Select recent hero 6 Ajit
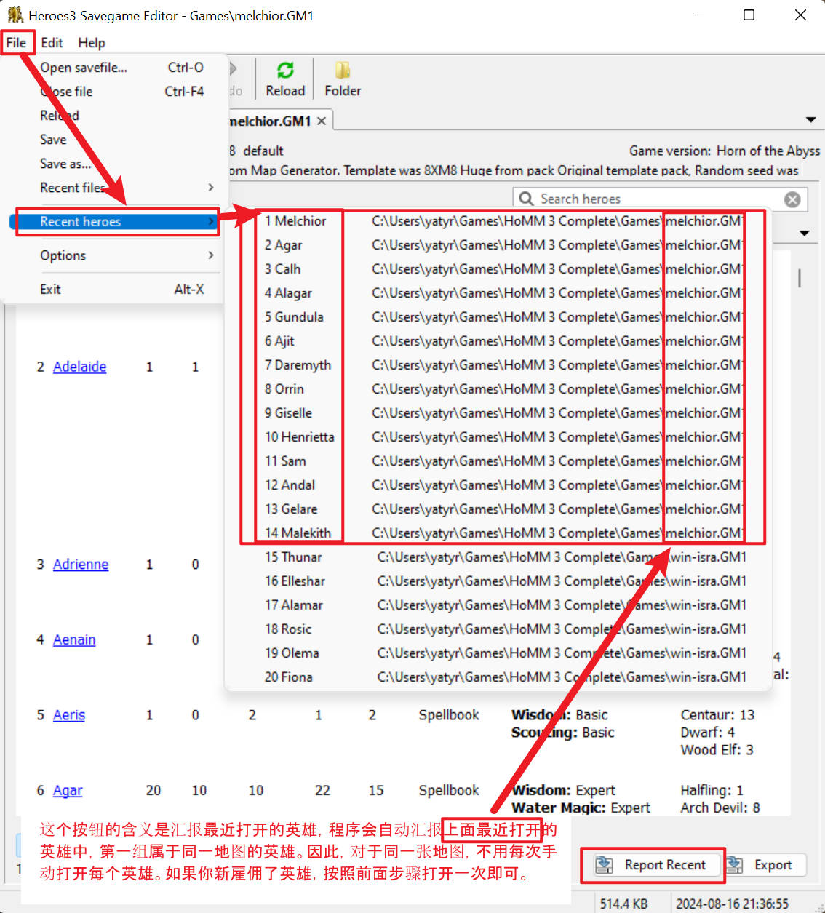The image size is (825, 913). pos(498,341)
